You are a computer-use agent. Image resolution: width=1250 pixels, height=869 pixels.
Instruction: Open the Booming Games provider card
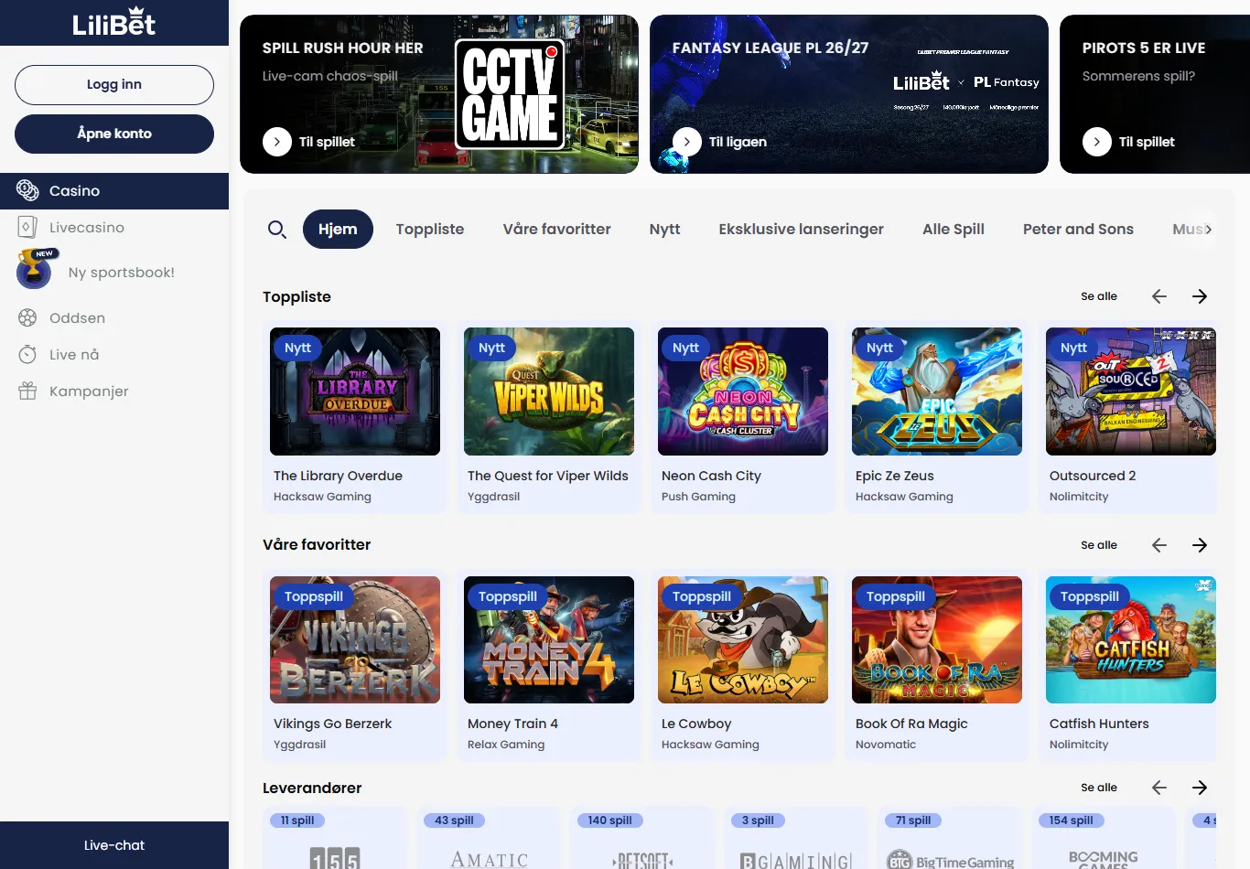tap(1105, 838)
